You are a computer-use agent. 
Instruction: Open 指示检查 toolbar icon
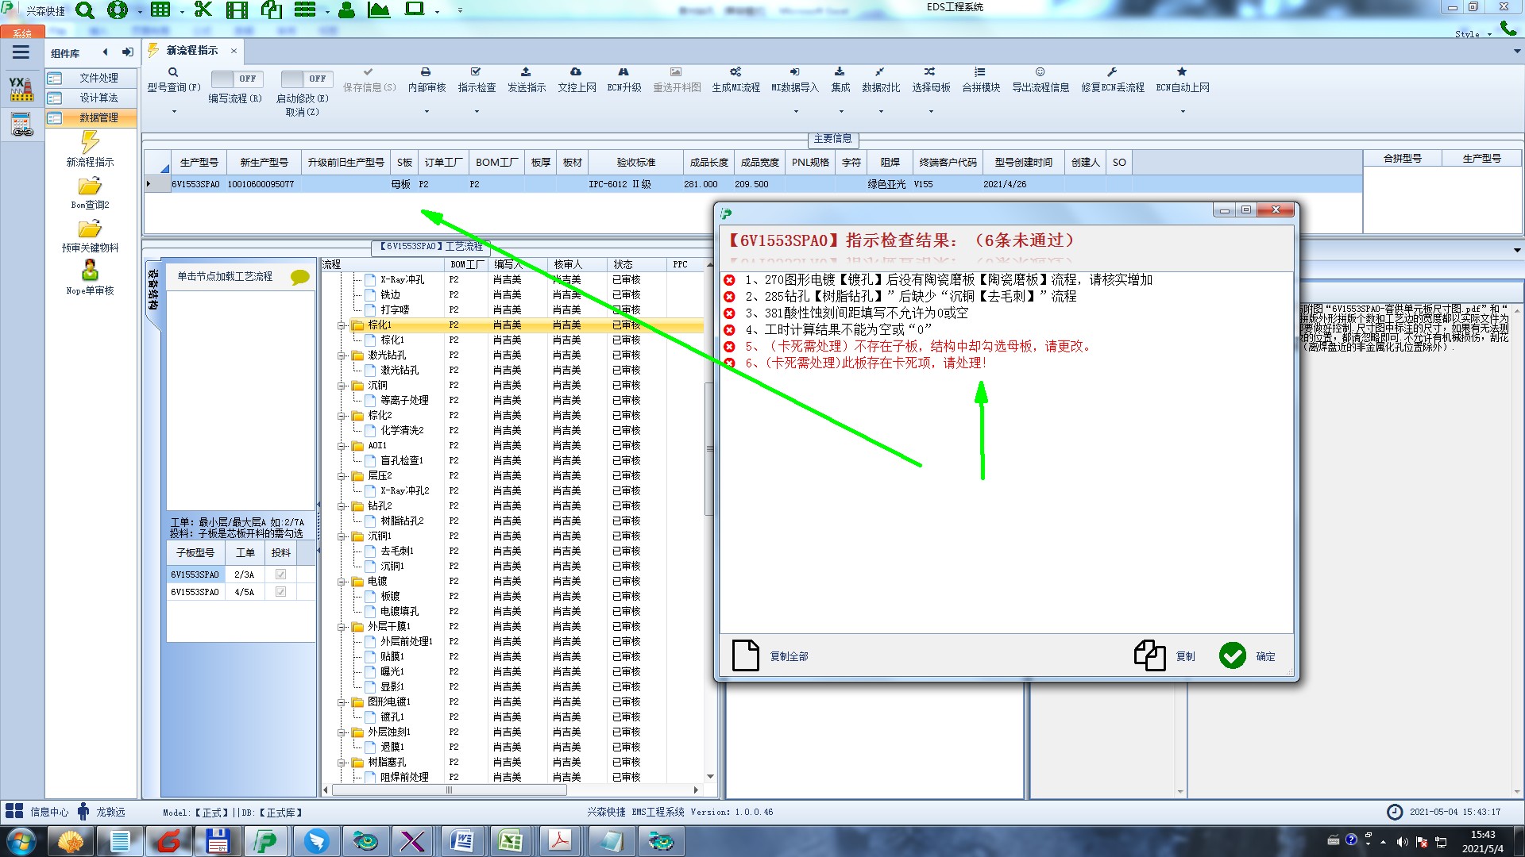coord(476,72)
